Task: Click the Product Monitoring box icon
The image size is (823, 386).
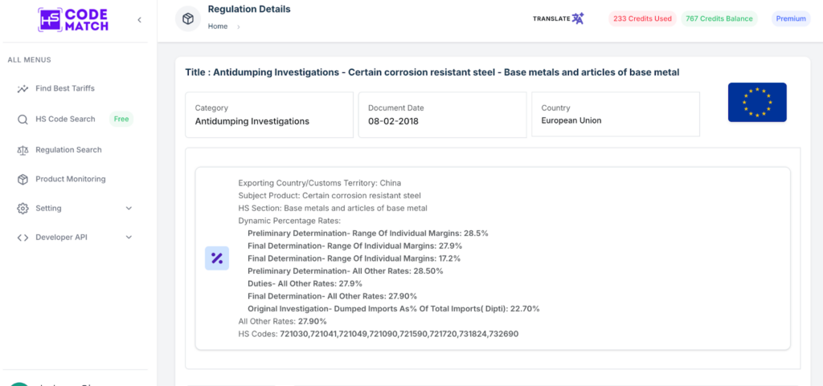Action: tap(23, 179)
